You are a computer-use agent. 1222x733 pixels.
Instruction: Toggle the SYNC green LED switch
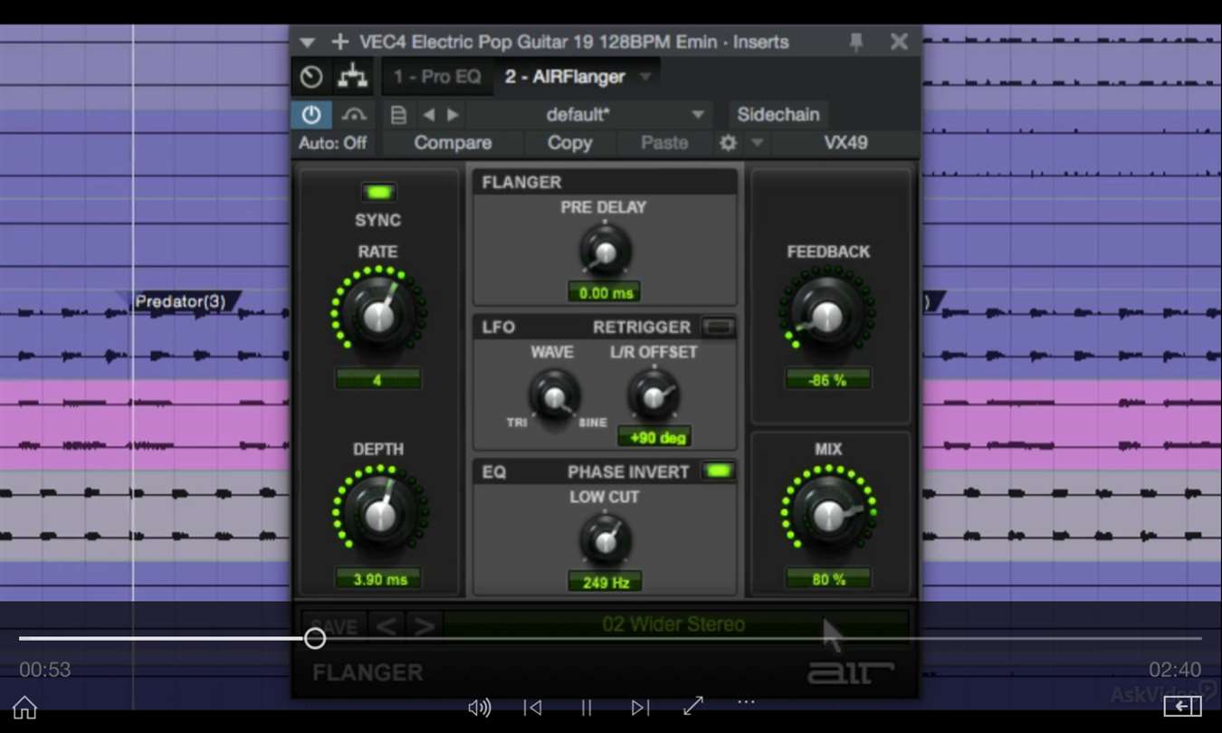coord(378,192)
